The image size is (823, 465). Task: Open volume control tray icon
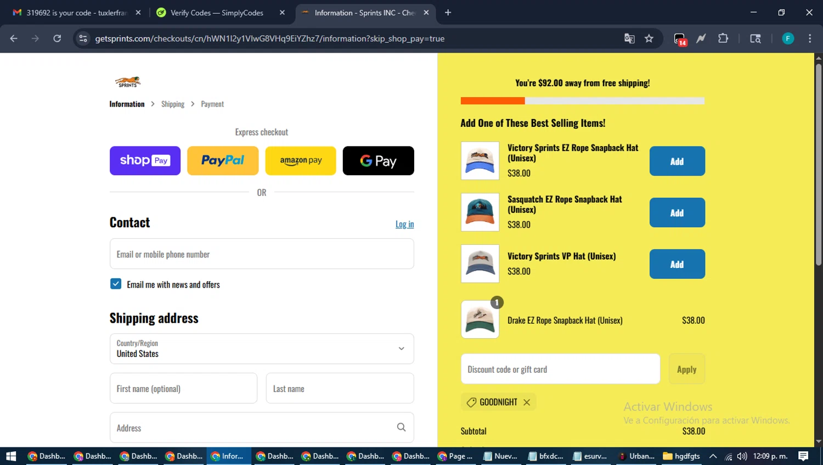(x=742, y=456)
